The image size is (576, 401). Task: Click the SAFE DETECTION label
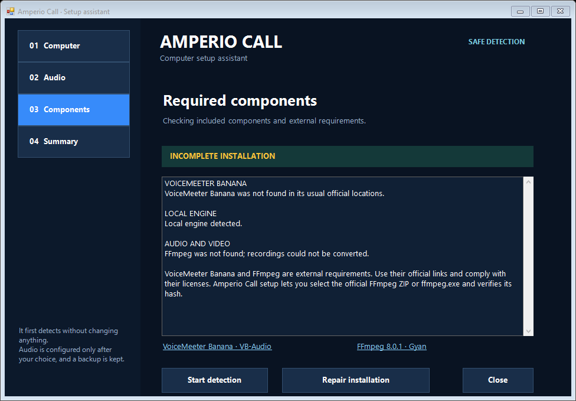[x=496, y=42]
